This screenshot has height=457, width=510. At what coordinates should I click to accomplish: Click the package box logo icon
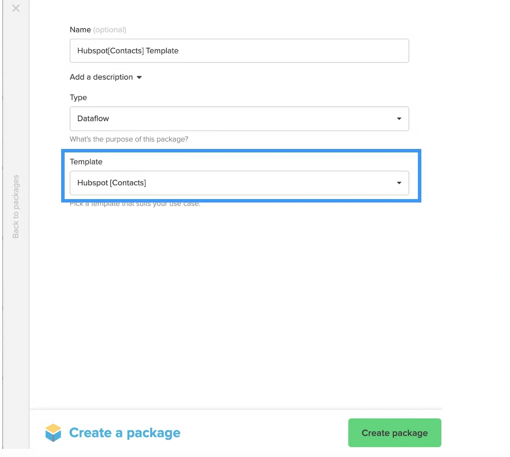tap(53, 433)
